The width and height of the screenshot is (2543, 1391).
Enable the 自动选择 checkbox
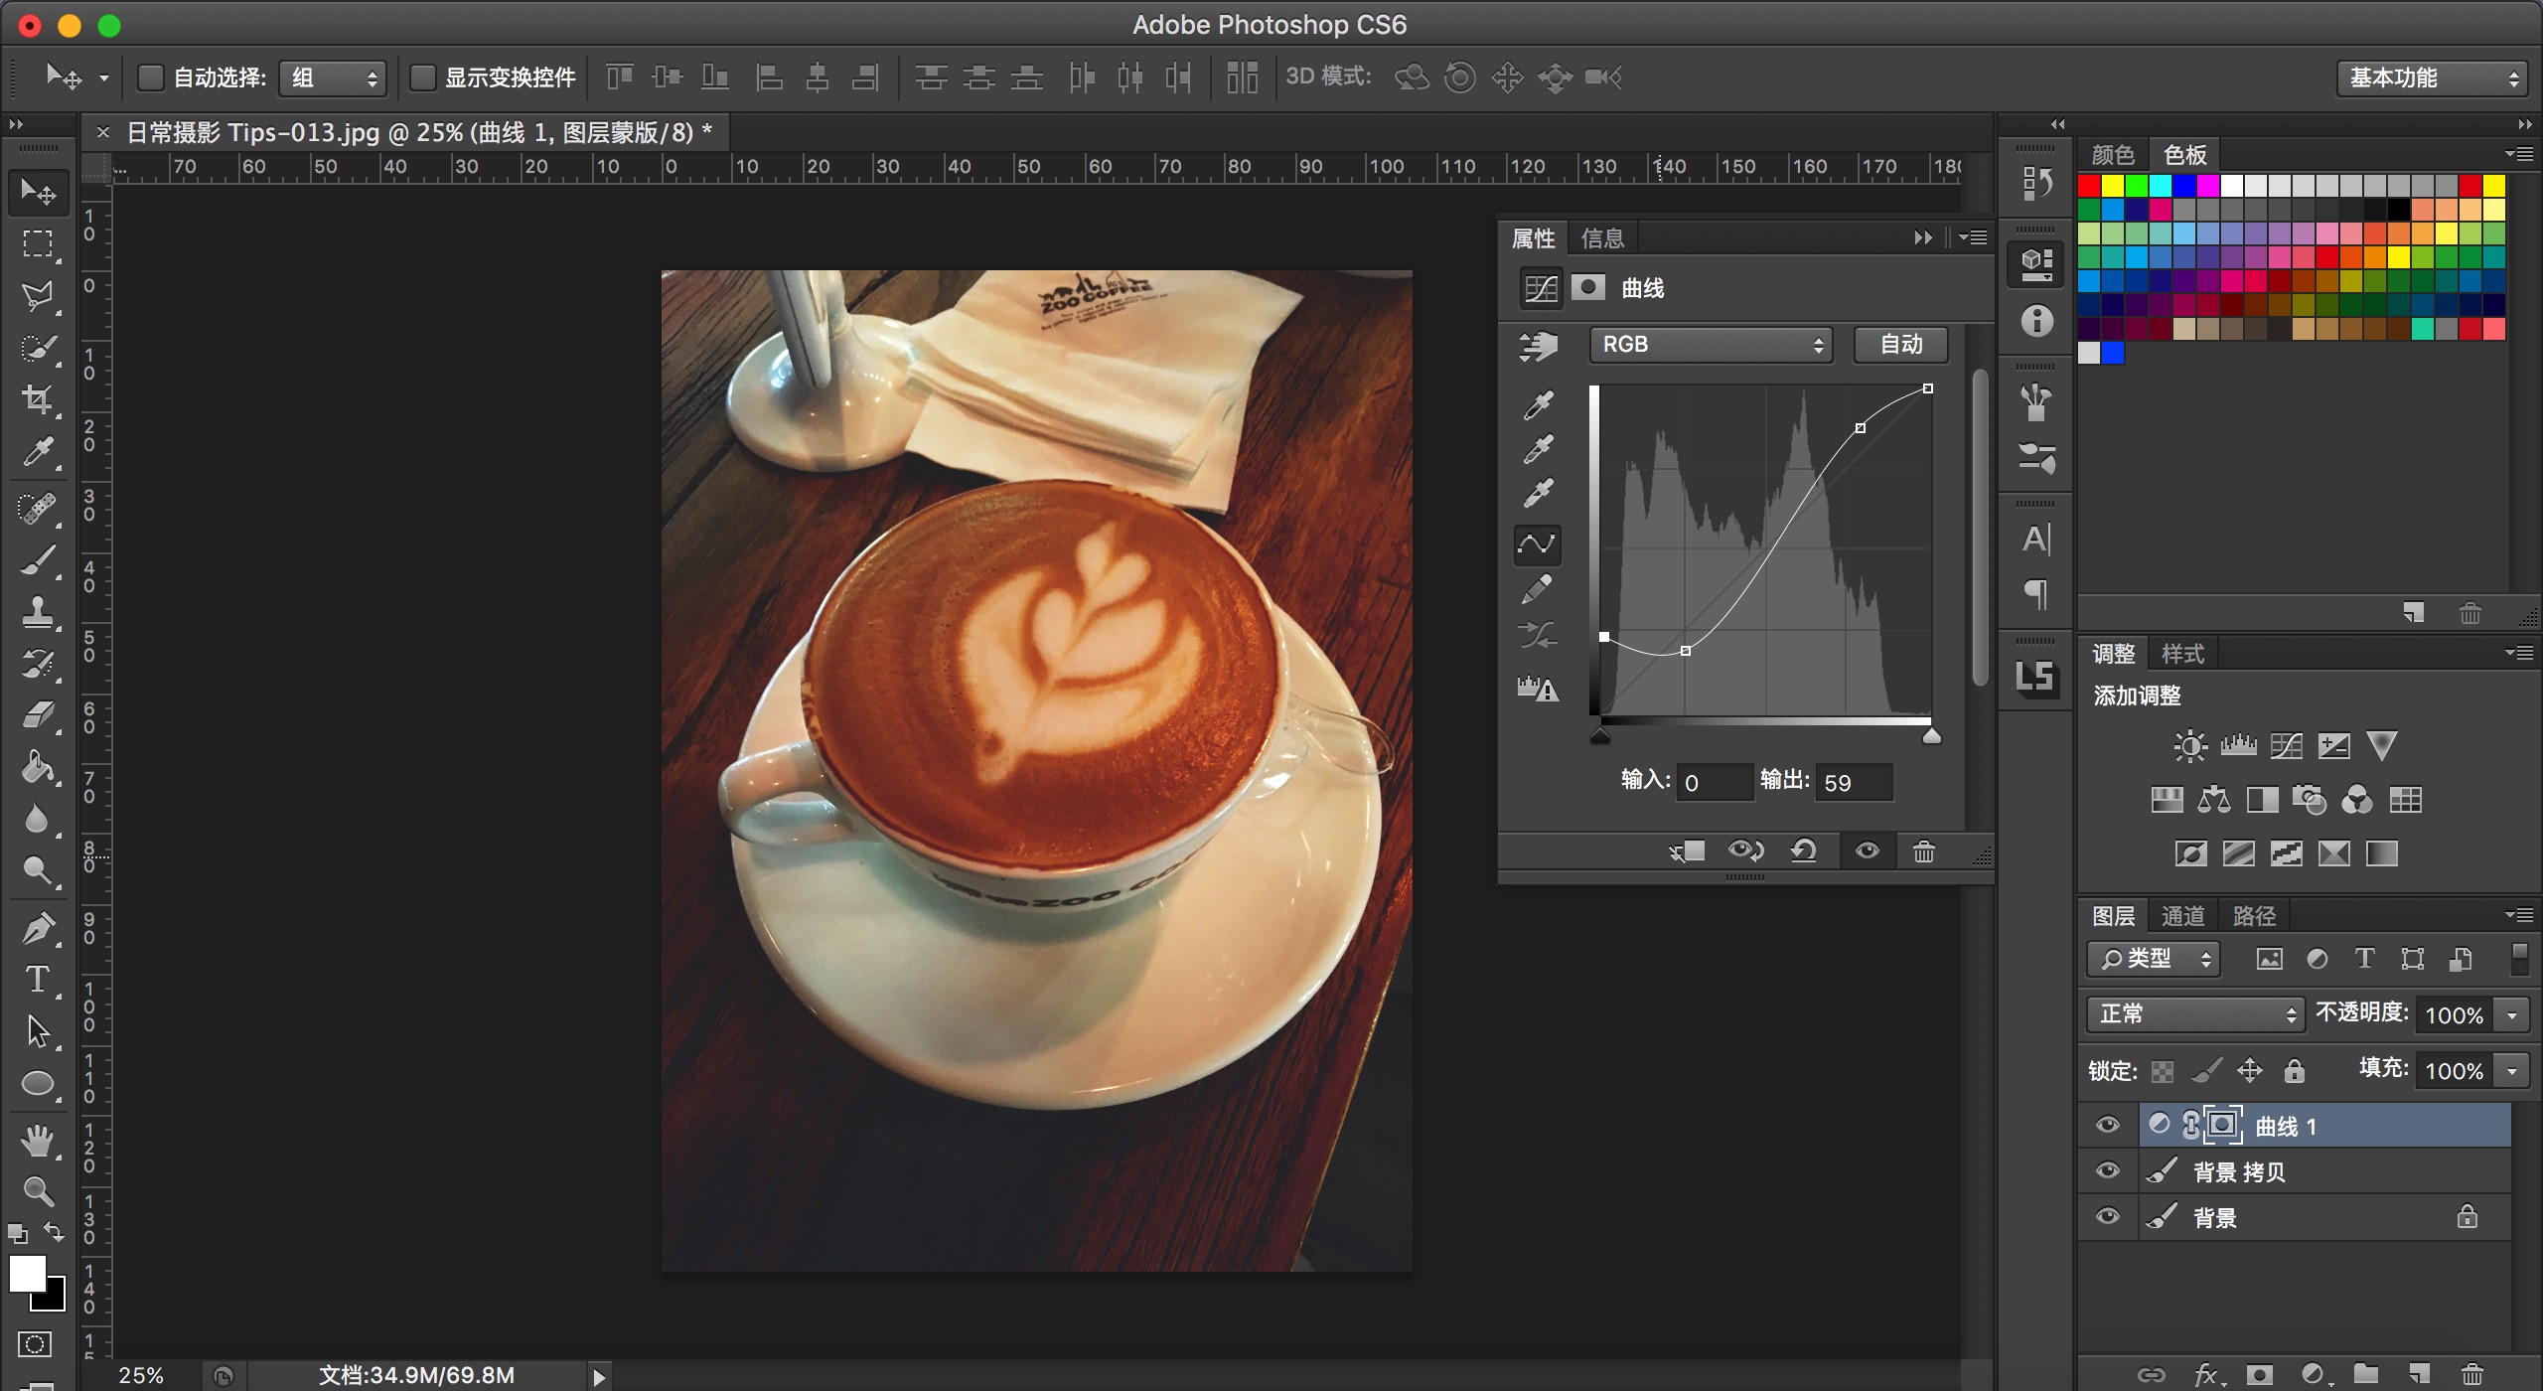(x=150, y=77)
